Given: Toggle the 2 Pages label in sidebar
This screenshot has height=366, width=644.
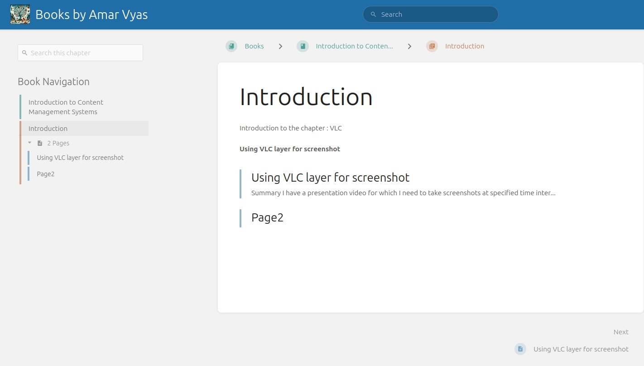Looking at the screenshot, I should pyautogui.click(x=58, y=143).
